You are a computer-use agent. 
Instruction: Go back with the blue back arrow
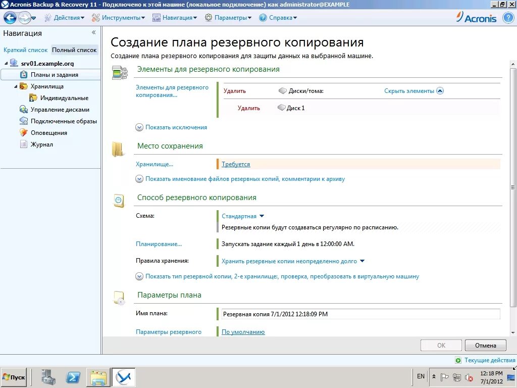coord(10,18)
